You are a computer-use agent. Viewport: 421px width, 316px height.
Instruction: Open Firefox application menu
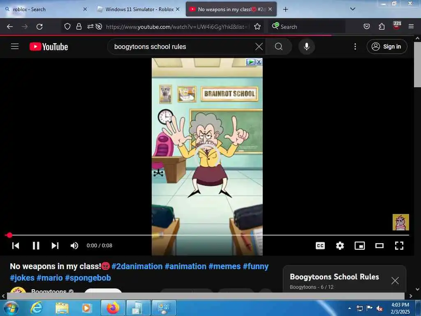411,26
